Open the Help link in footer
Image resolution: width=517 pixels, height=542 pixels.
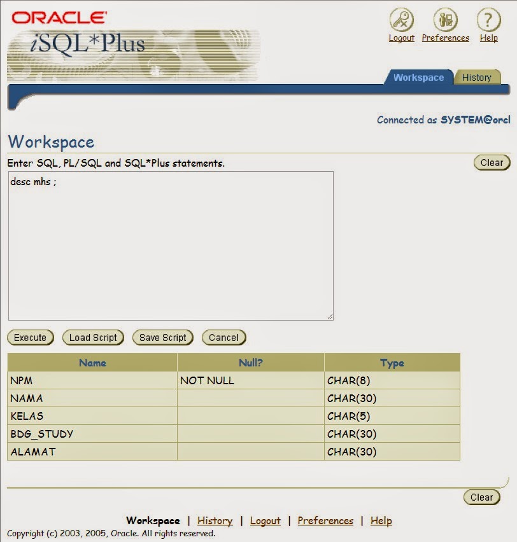point(381,520)
